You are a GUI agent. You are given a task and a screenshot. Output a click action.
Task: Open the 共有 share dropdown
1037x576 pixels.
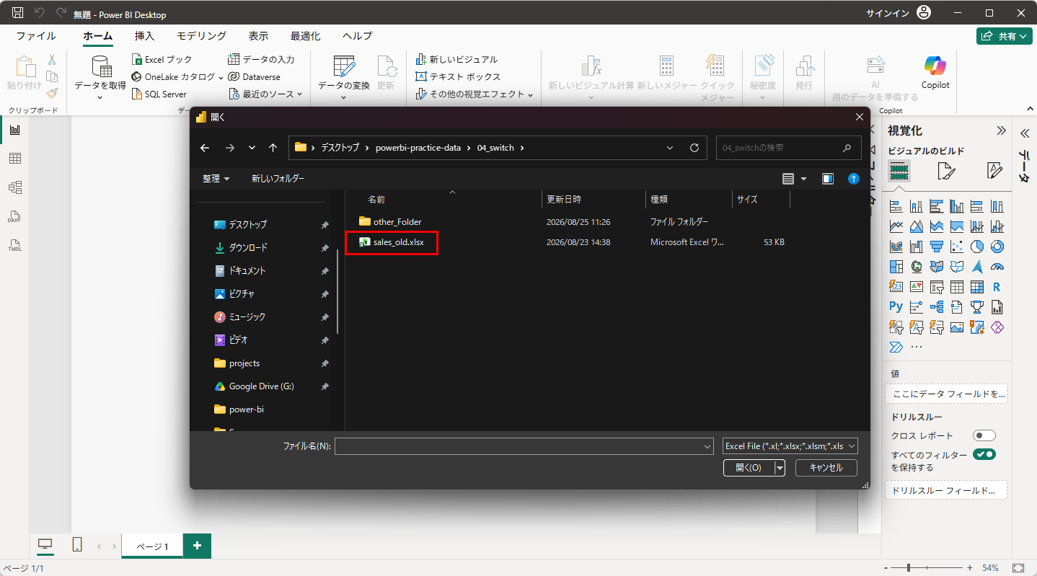pos(1005,36)
